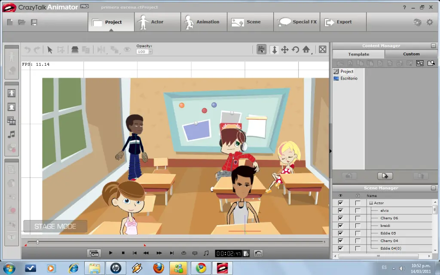Click the find file folder search icon

click(431, 63)
